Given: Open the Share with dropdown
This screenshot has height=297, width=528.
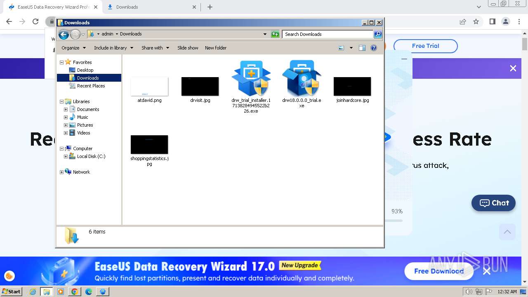Looking at the screenshot, I should click(155, 48).
